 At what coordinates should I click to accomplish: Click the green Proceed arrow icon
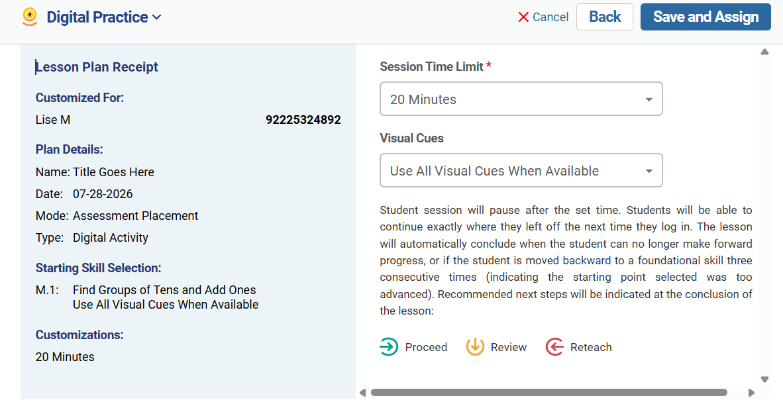(388, 346)
